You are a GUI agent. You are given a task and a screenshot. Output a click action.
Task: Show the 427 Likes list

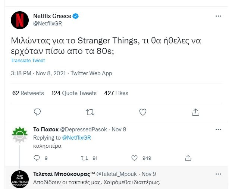(x=116, y=93)
